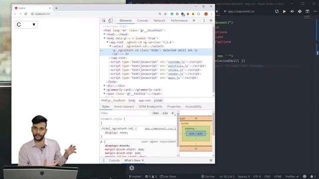This screenshot has width=319, height=179.
Task: Open the Event Listeners tab
Action: point(124,106)
